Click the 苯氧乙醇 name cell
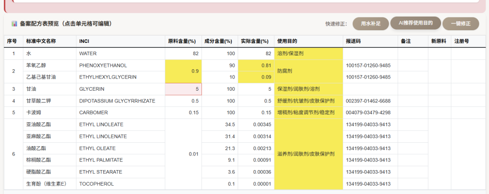 point(49,66)
